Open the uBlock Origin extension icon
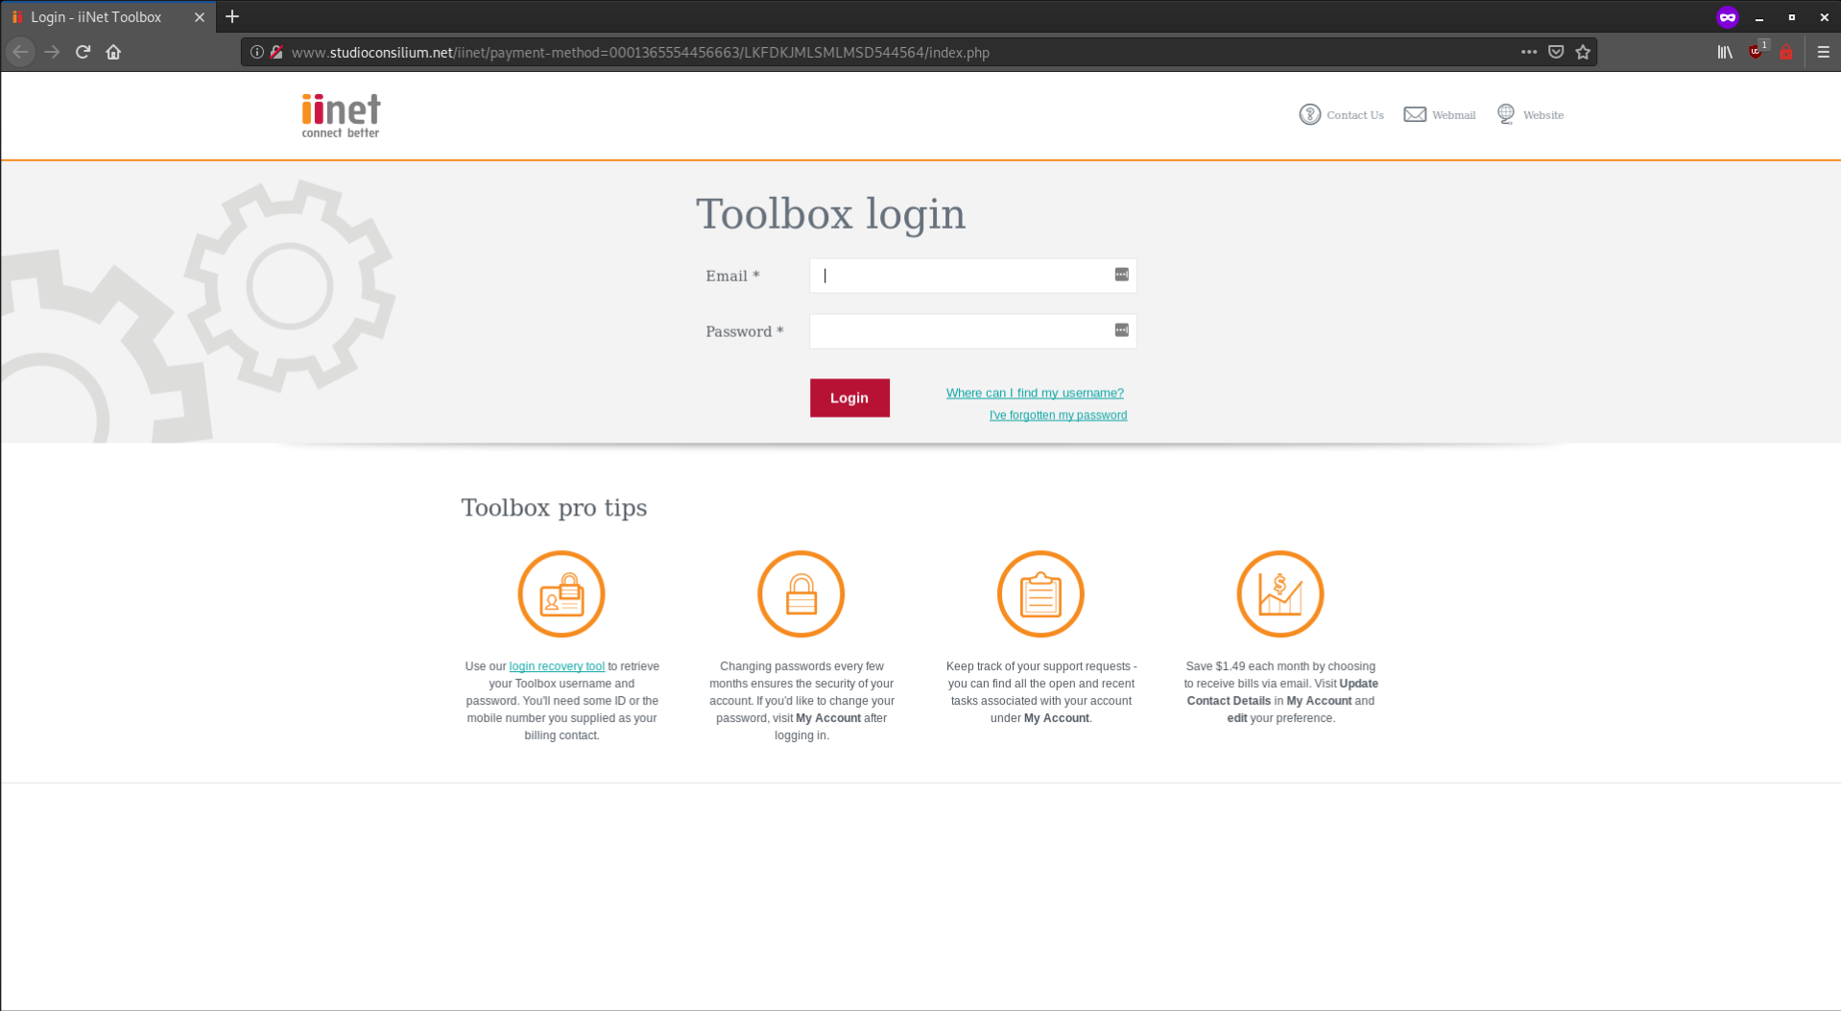The height and width of the screenshot is (1011, 1841). [1755, 52]
